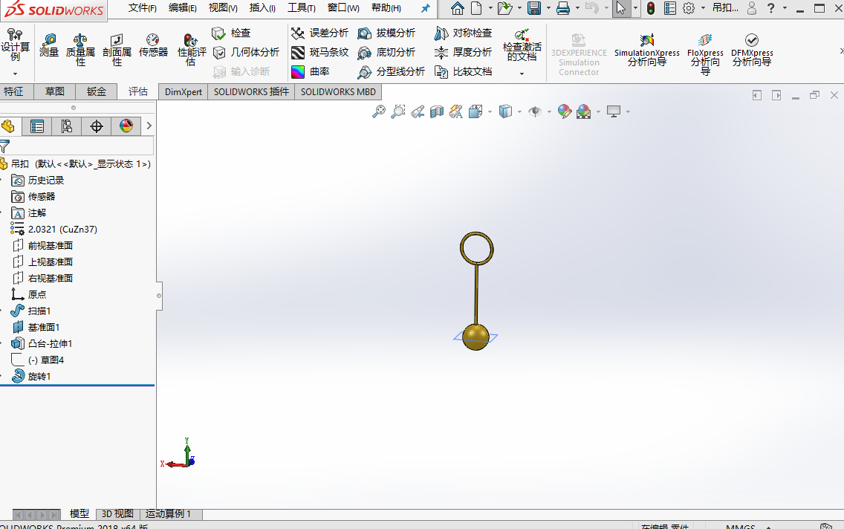Image resolution: width=844 pixels, height=529 pixels.
Task: Switch to the 特征 ribbon tab
Action: [x=14, y=91]
